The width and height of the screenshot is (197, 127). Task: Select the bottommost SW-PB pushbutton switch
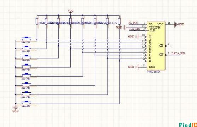click(x=26, y=104)
